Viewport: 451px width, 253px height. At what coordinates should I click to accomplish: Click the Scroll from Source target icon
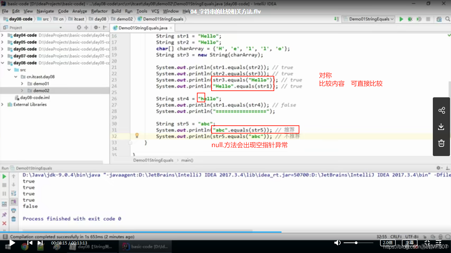pyautogui.click(x=79, y=28)
